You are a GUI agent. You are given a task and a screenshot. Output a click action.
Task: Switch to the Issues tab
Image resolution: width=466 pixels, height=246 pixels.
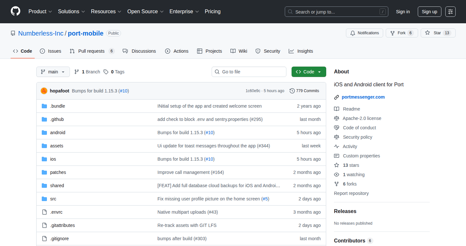[x=50, y=51]
